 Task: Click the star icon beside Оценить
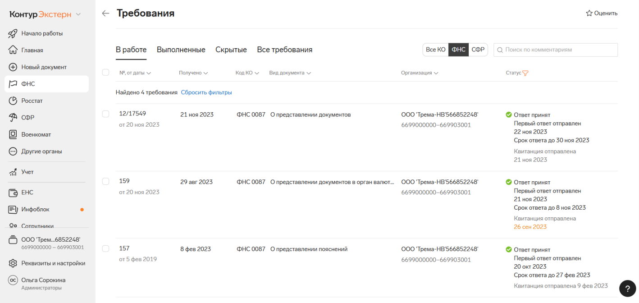[589, 14]
